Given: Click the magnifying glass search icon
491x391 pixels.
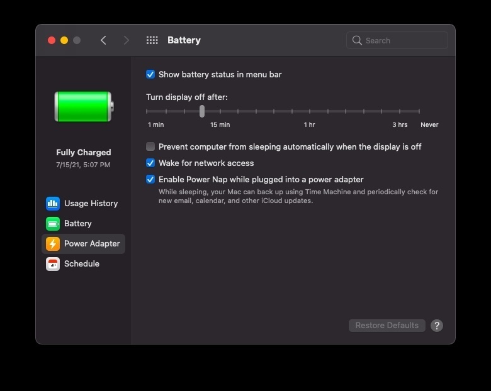Looking at the screenshot, I should coord(358,40).
